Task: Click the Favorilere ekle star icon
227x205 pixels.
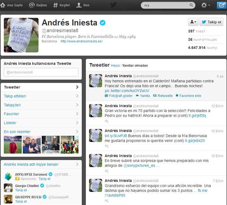Action: click(x=177, y=96)
